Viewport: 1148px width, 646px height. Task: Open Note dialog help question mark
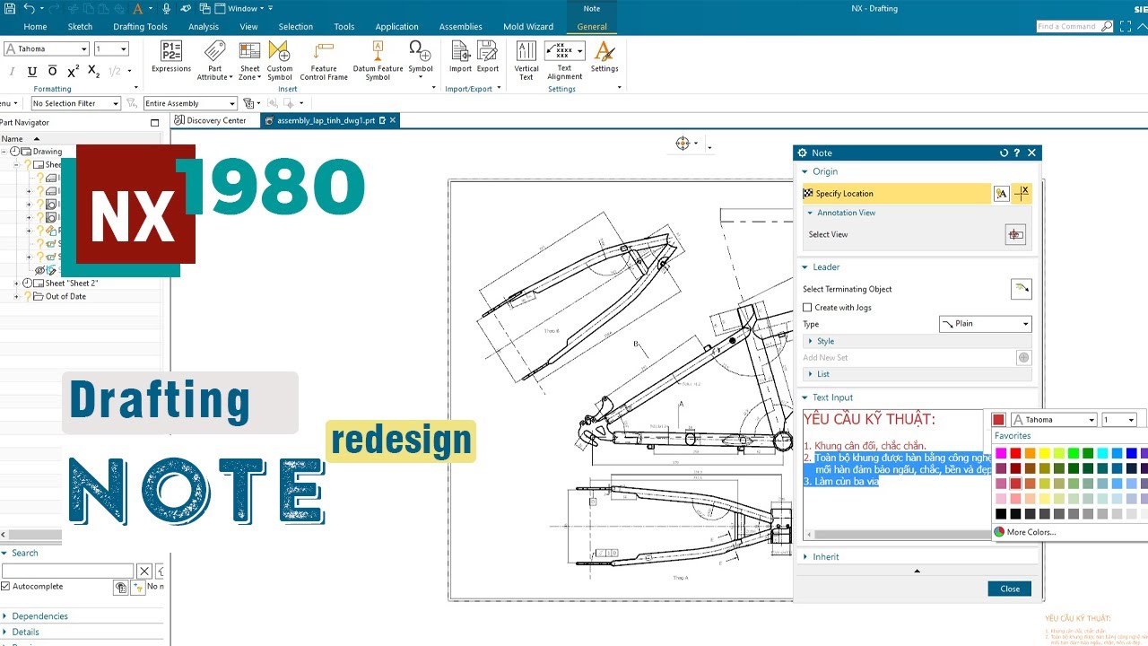[x=1017, y=153]
